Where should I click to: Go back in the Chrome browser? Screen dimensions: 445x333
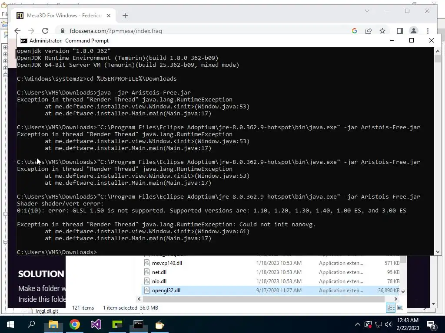click(17, 31)
